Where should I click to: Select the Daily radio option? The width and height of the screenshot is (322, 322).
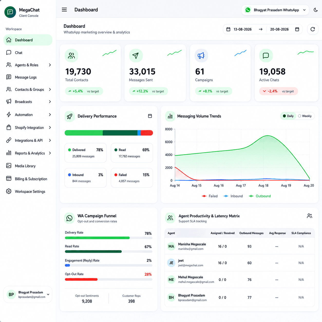point(288,116)
